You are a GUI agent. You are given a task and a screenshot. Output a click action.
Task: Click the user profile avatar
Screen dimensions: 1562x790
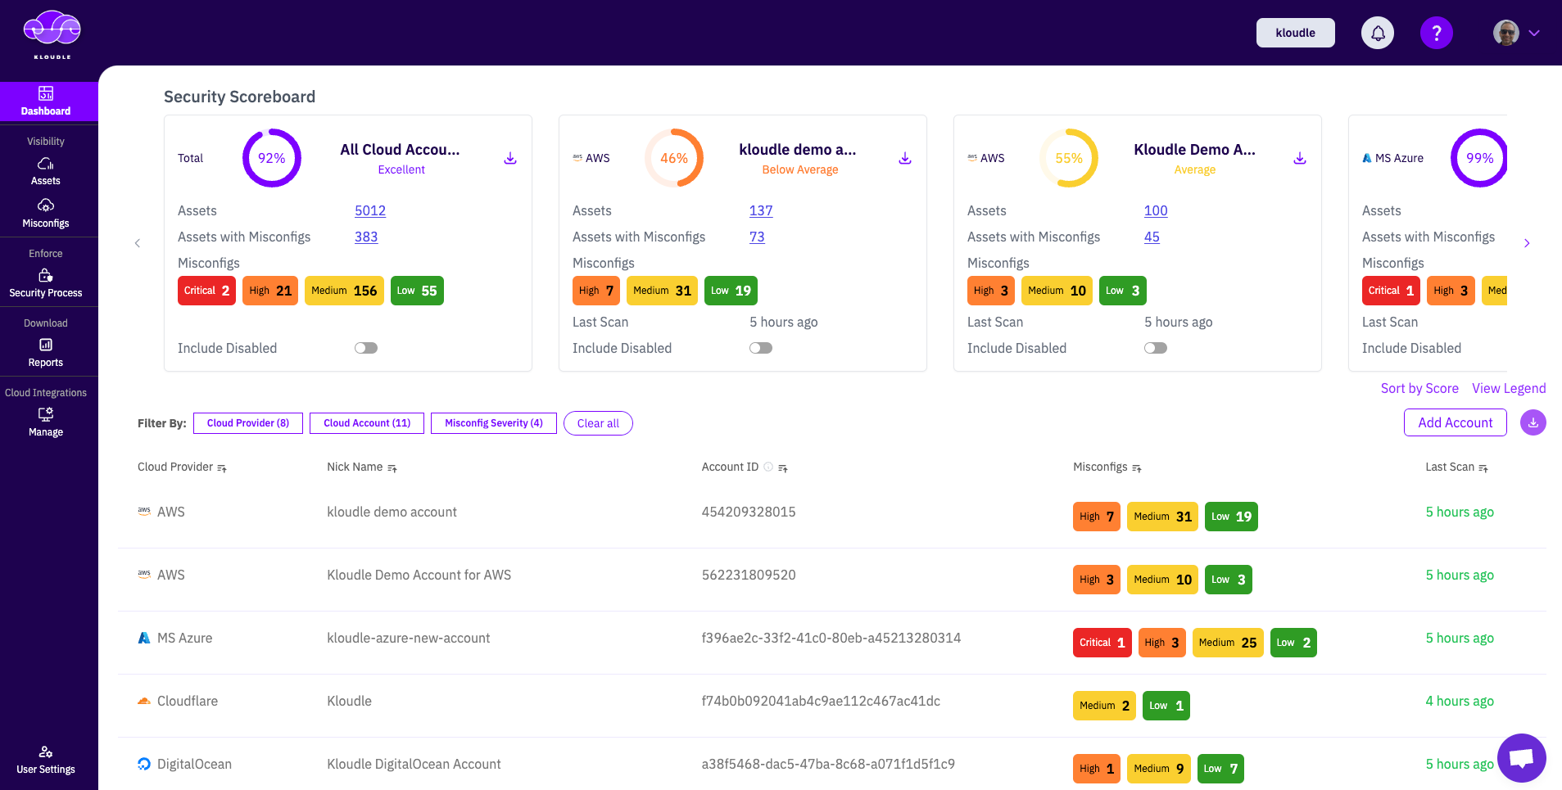[1505, 33]
